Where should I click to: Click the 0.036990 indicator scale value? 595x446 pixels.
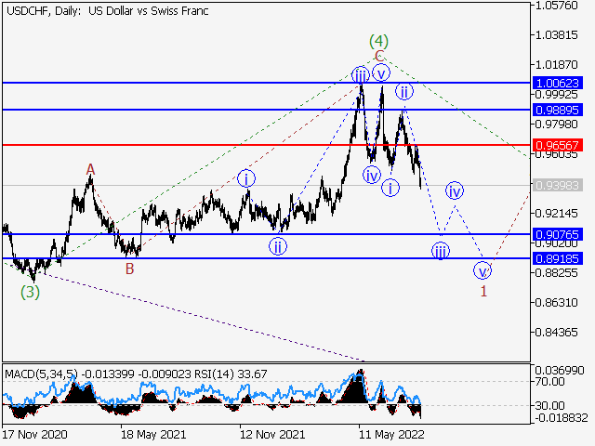pyautogui.click(x=560, y=370)
